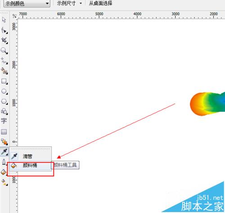
Task: Choose 滴管 from the flyout menu
Action: pos(31,156)
